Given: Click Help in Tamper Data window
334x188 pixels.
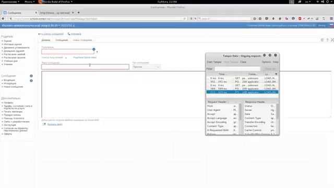Looking at the screenshot, I should (276, 62).
